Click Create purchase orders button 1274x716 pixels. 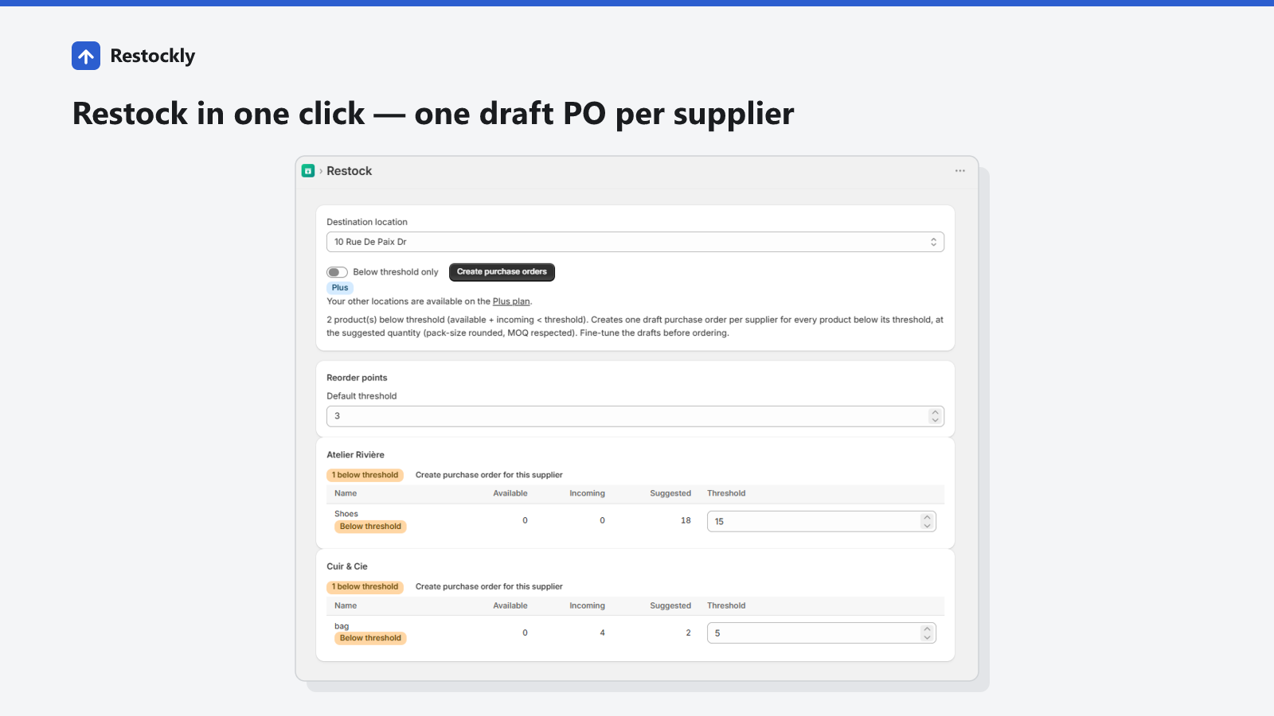(502, 272)
